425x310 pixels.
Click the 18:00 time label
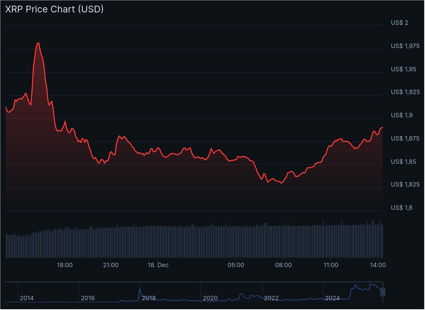tap(65, 265)
